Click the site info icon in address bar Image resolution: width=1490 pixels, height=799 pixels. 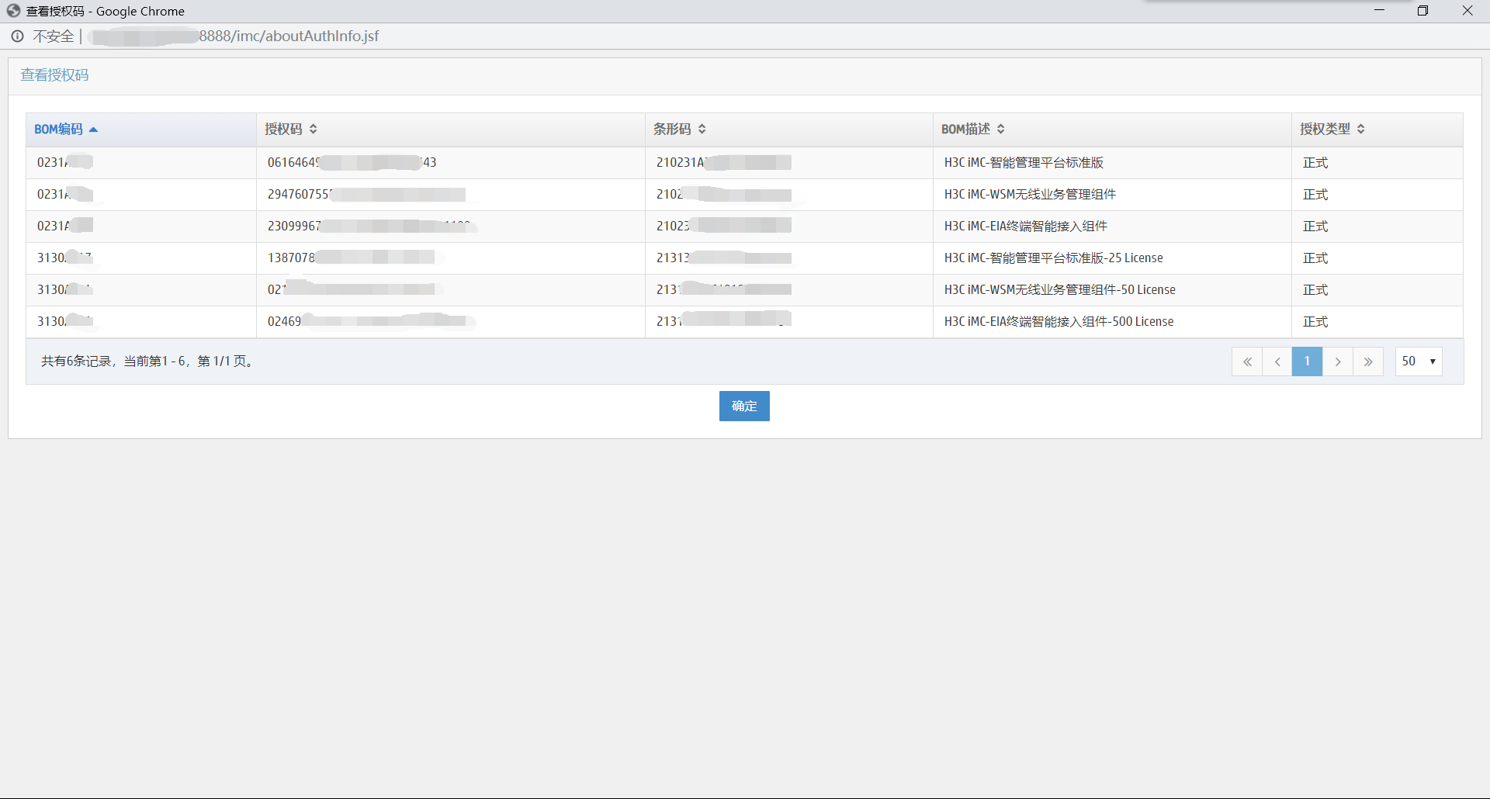[17, 36]
